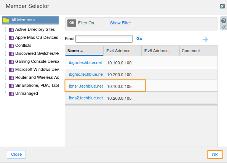The height and width of the screenshot is (163, 227).
Task: Click the Gaming Console Devices folder icon
Action: [x=11, y=62]
